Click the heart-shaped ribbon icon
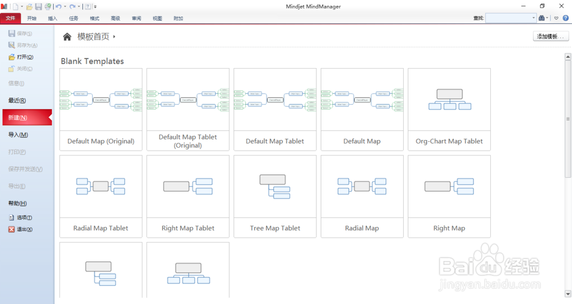 (x=557, y=18)
